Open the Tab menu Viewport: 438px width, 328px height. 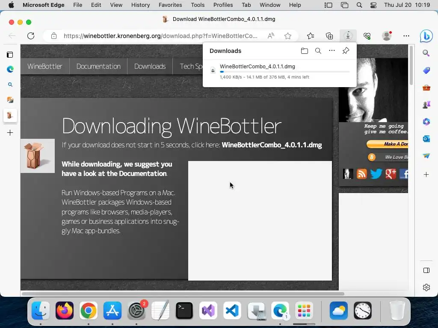[x=246, y=5]
